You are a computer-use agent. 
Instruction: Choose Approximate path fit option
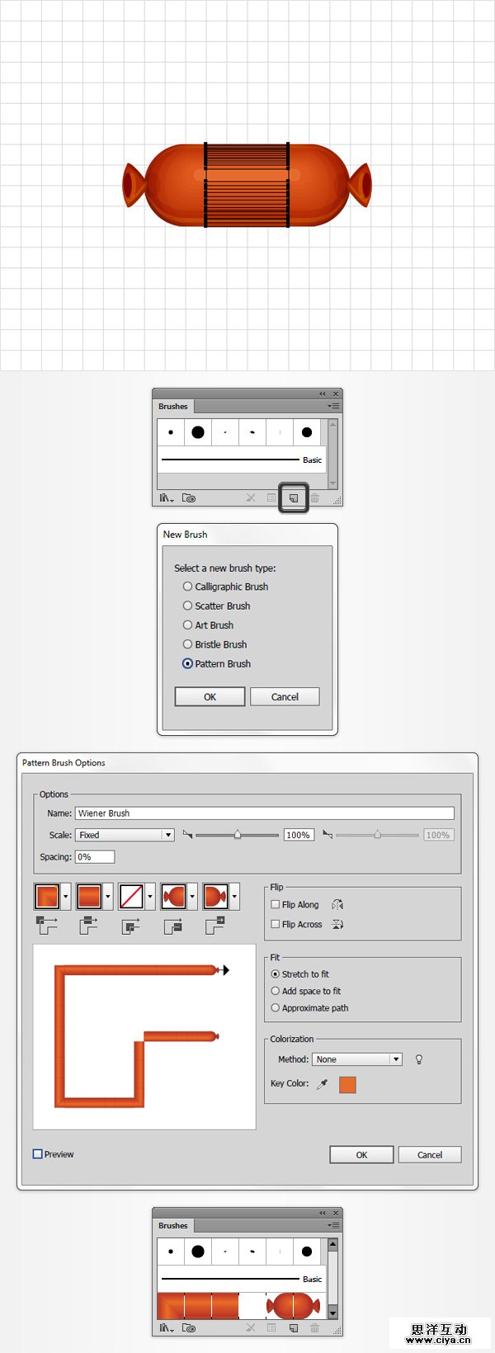[276, 1008]
